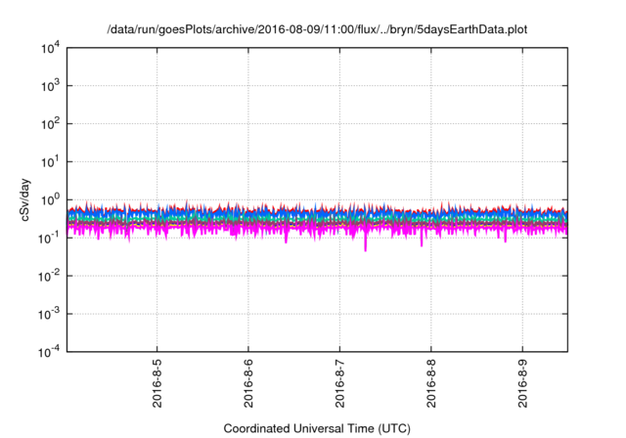The width and height of the screenshot is (626, 438).
Task: Click the 10^0 y-axis tick label
Action: (50, 199)
